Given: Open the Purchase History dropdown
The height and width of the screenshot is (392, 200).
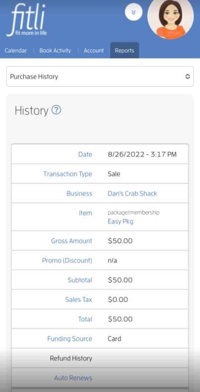Looking at the screenshot, I should (100, 77).
